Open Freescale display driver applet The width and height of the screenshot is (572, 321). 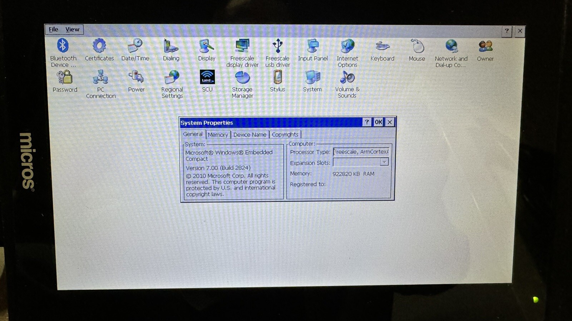coord(242,53)
